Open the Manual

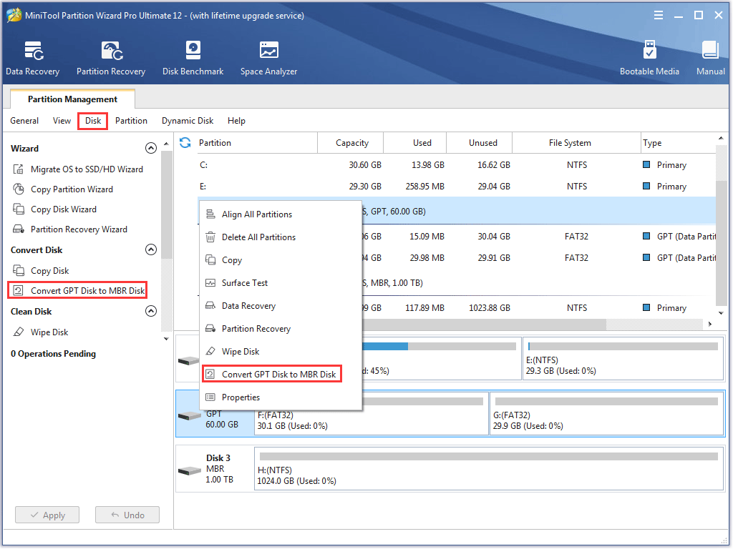(709, 57)
